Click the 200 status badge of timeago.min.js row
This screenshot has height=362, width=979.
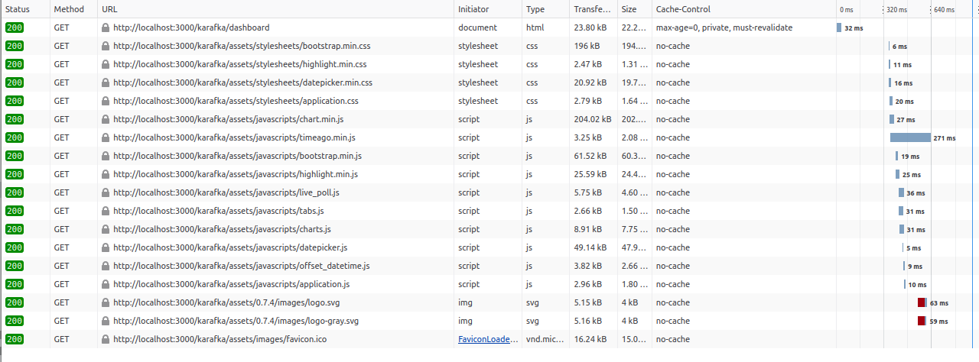point(15,137)
